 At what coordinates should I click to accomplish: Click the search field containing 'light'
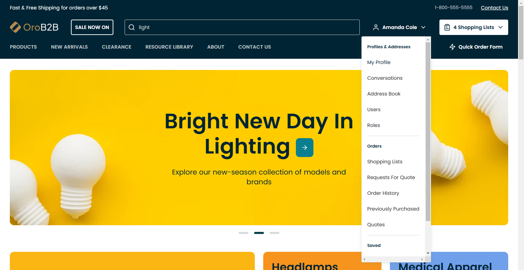tap(246, 27)
